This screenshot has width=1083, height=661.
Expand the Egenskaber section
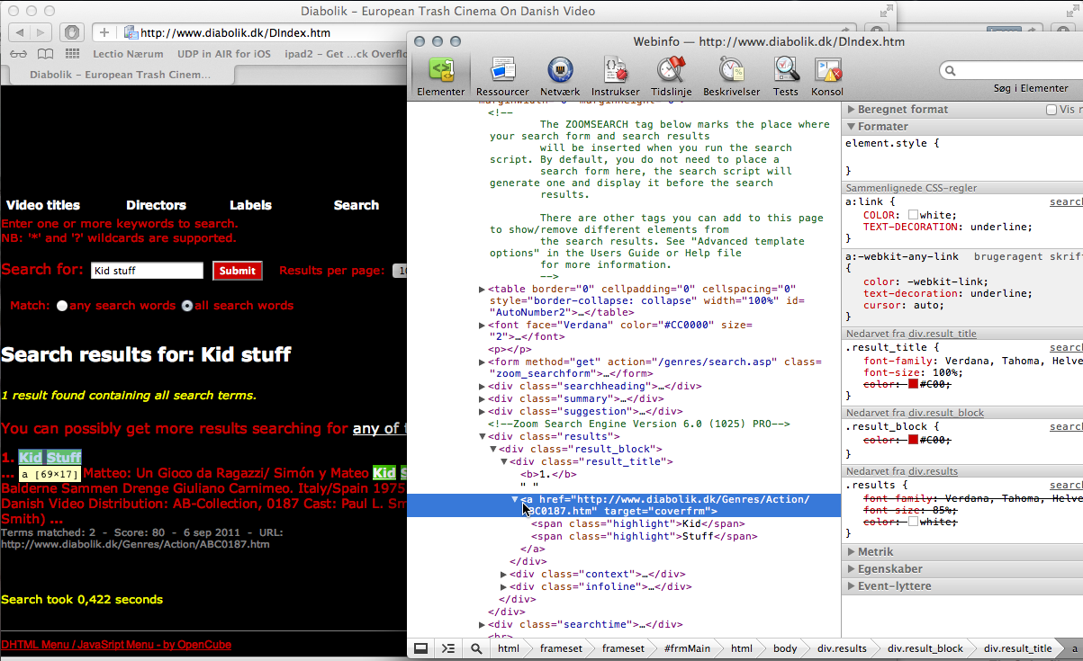click(x=852, y=569)
